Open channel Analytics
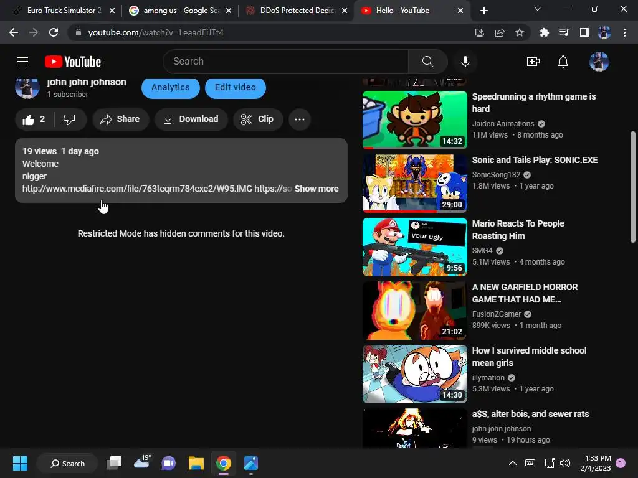The height and width of the screenshot is (478, 638). pyautogui.click(x=171, y=87)
